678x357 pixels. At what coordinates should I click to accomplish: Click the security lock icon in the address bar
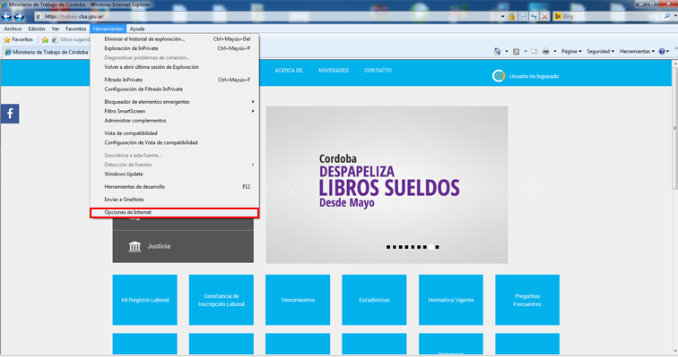coord(511,16)
